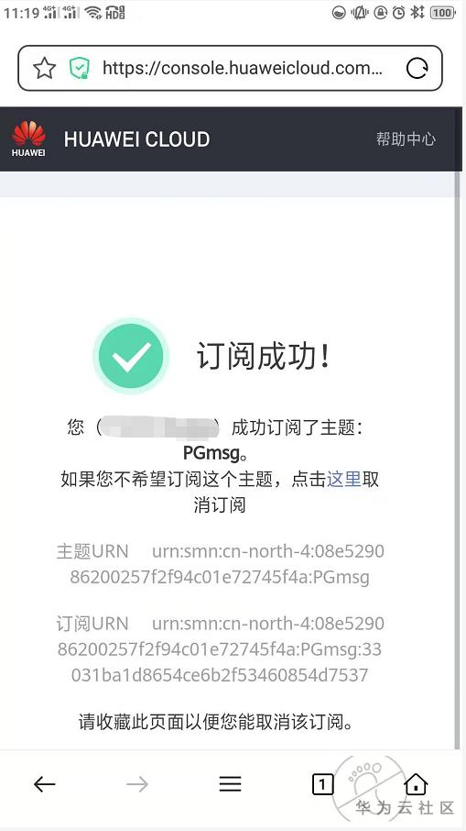The height and width of the screenshot is (831, 466).
Task: Go to browser home page icon
Action: click(x=416, y=784)
